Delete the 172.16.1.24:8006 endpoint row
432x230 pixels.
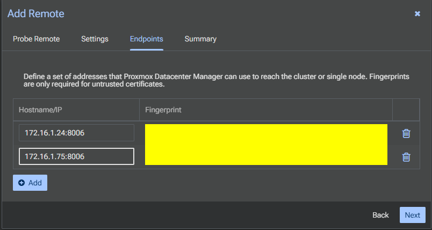(x=406, y=133)
